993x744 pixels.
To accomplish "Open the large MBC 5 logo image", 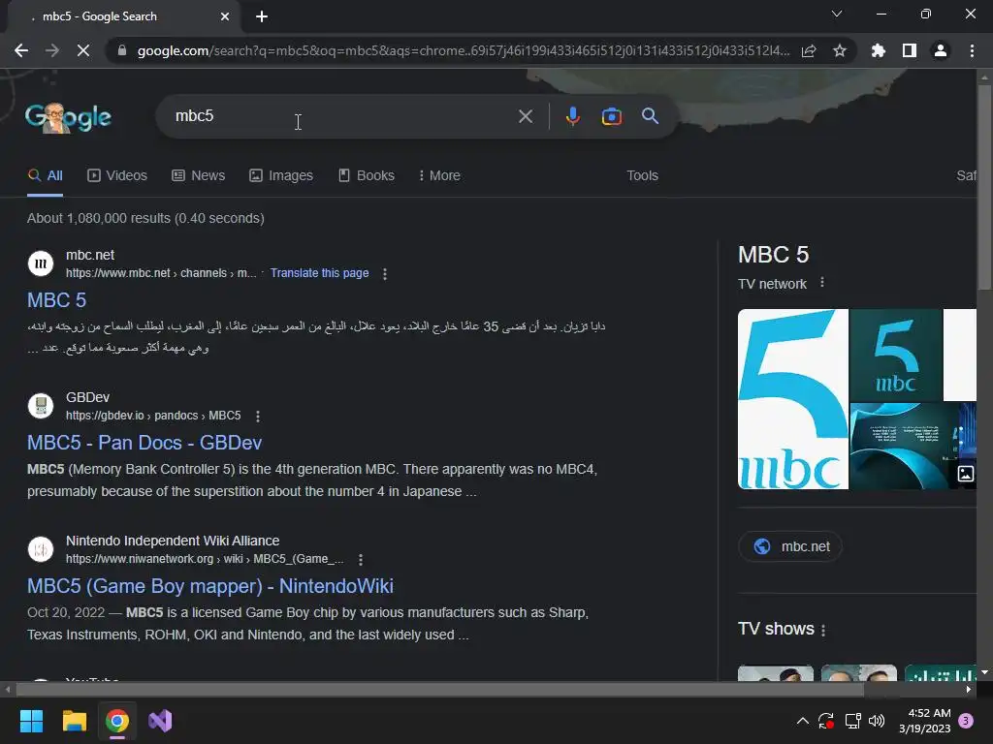I will coord(793,399).
